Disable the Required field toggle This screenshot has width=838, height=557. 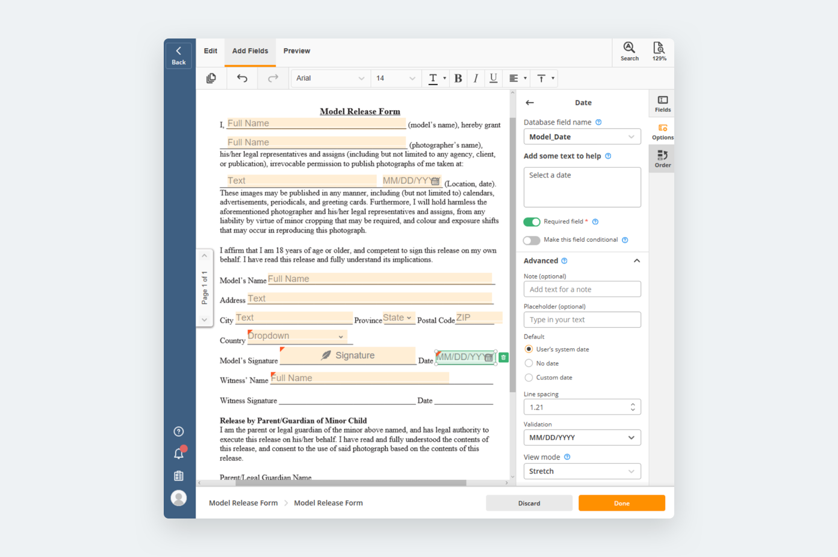532,222
